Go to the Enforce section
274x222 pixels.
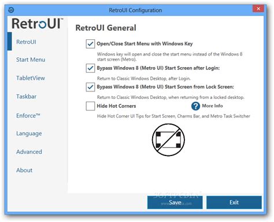click(x=28, y=116)
